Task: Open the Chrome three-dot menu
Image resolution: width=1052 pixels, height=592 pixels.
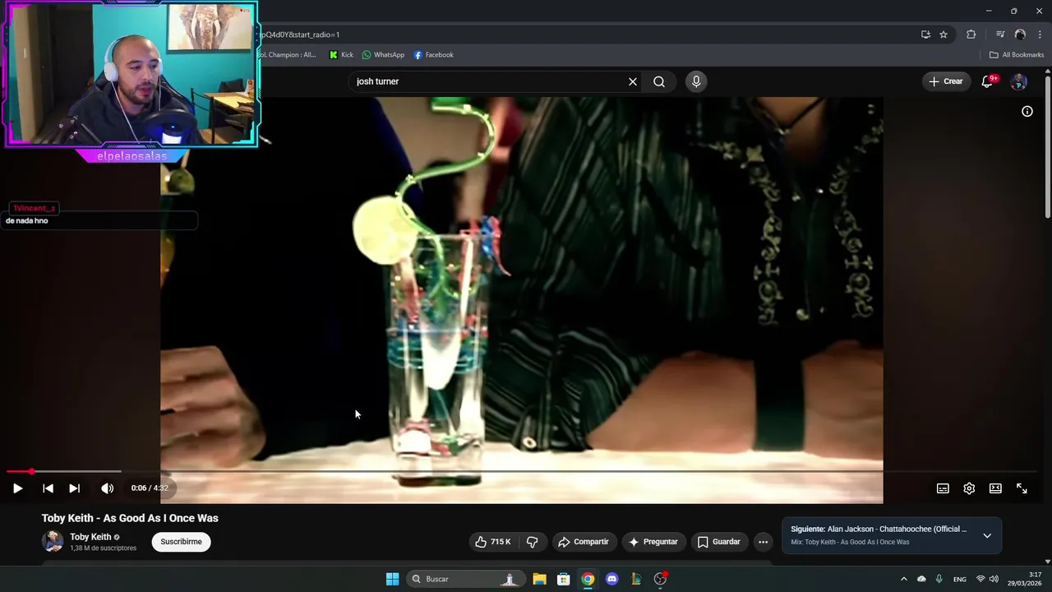Action: pyautogui.click(x=1040, y=35)
